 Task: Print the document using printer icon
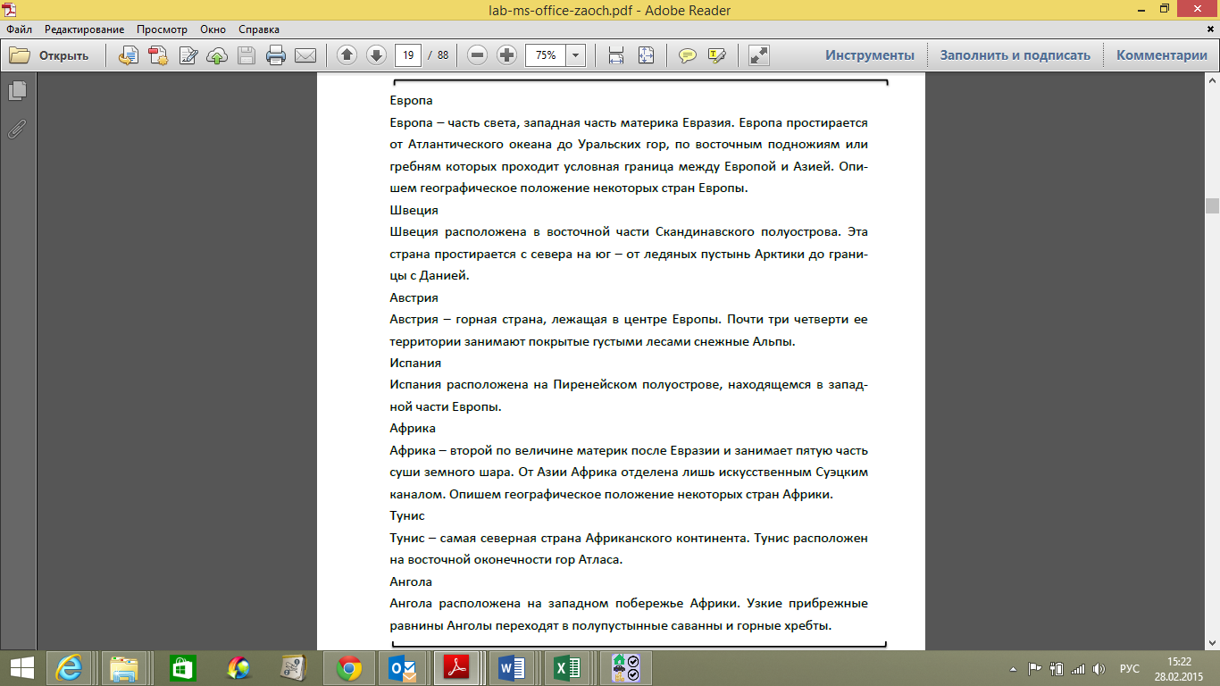(276, 55)
